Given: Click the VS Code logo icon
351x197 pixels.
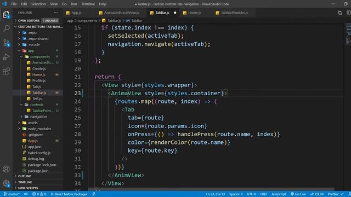Looking at the screenshot, I should (x=4, y=4).
